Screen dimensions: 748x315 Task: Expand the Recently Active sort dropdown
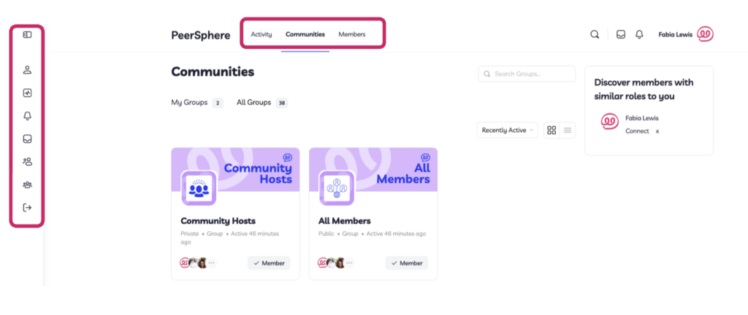(507, 131)
